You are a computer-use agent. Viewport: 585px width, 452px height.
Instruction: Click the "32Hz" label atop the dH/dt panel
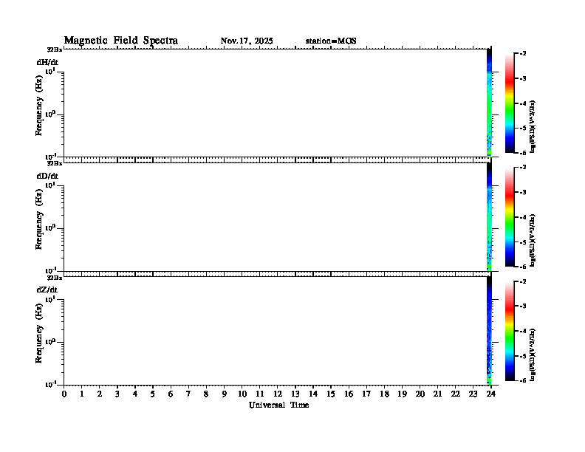pyautogui.click(x=55, y=50)
